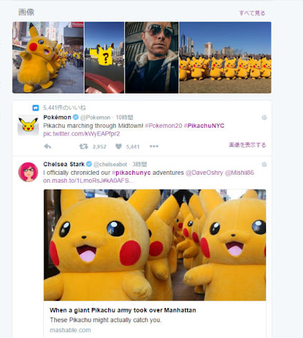Click the promoted megaphone icon above tweet

(36, 108)
